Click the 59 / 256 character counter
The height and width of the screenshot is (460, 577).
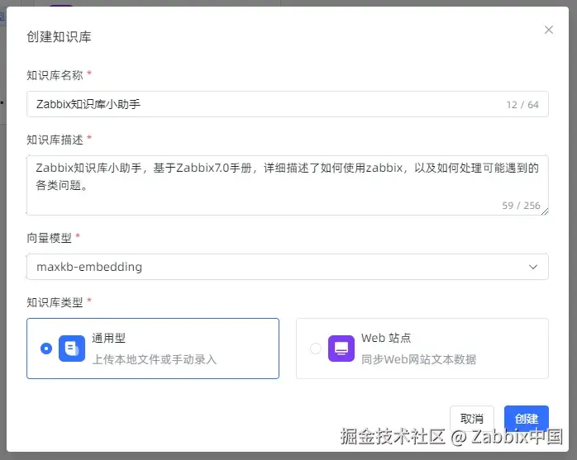[x=521, y=206]
